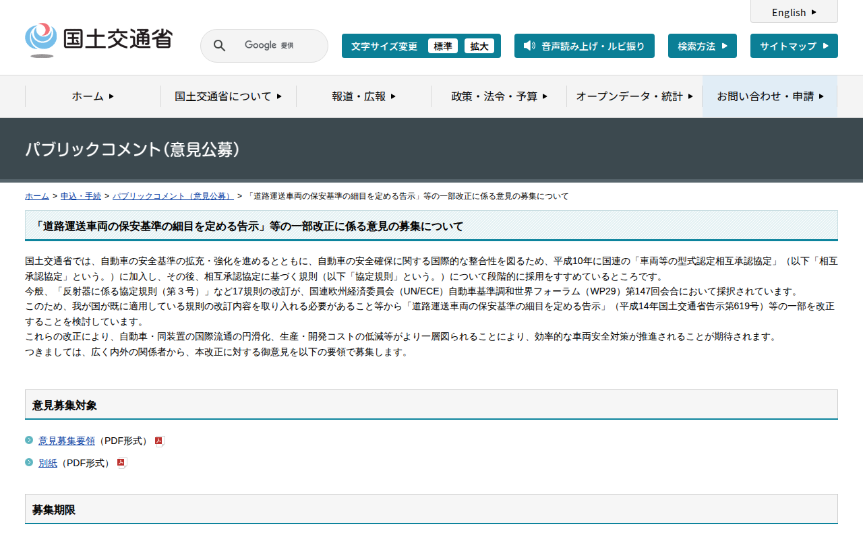Image resolution: width=863 pixels, height=539 pixels.
Task: Open the サイトマップ page
Action: 794,46
